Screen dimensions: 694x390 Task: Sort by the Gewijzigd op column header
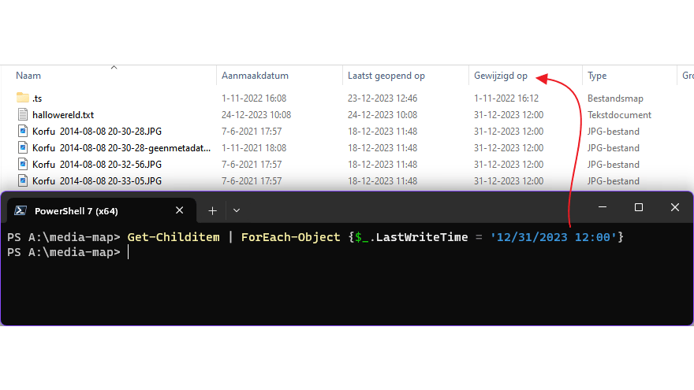[x=501, y=76]
